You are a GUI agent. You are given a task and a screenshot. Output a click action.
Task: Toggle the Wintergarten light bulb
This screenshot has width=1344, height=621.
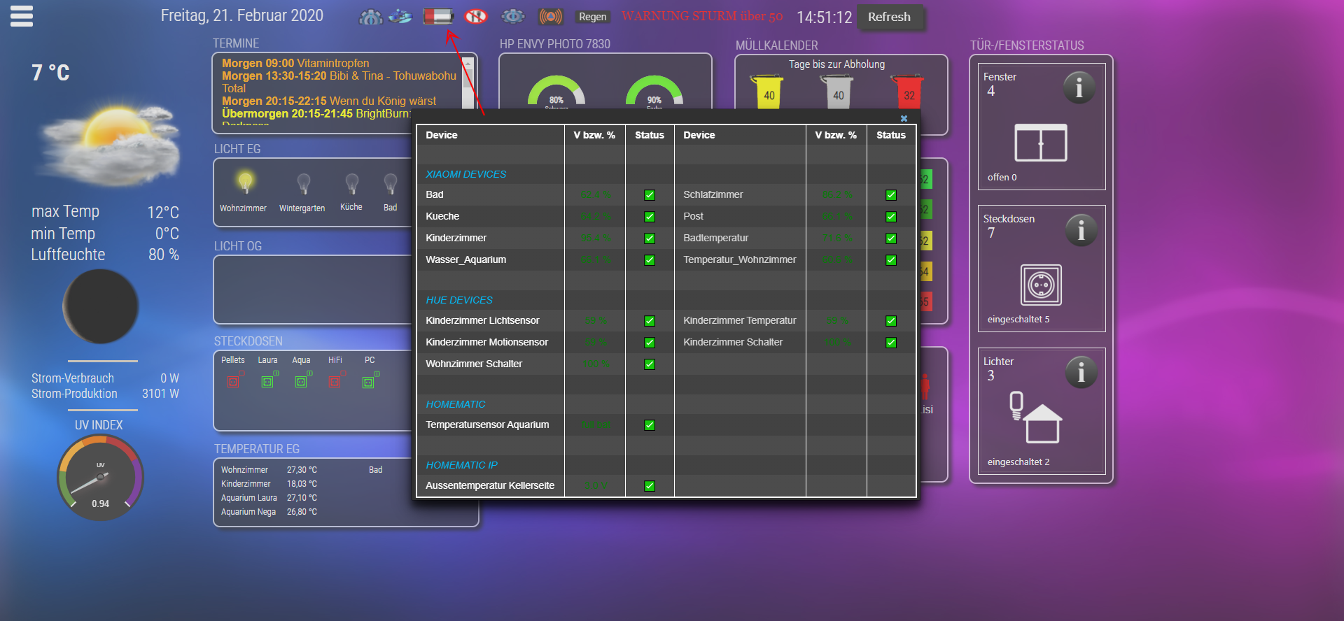pos(303,184)
